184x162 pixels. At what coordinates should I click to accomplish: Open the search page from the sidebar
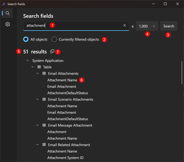point(8,13)
